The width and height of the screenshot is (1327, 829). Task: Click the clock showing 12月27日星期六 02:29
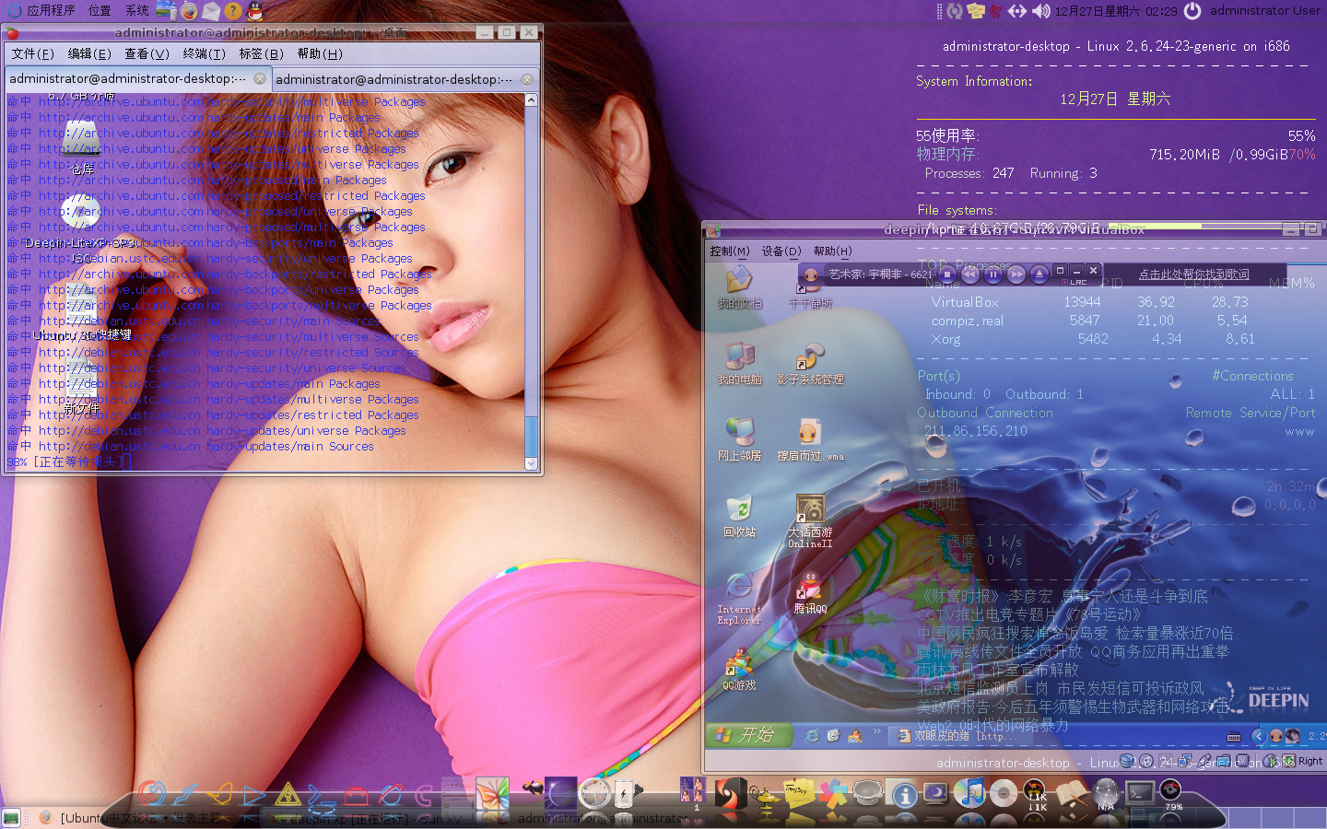coord(1116,11)
